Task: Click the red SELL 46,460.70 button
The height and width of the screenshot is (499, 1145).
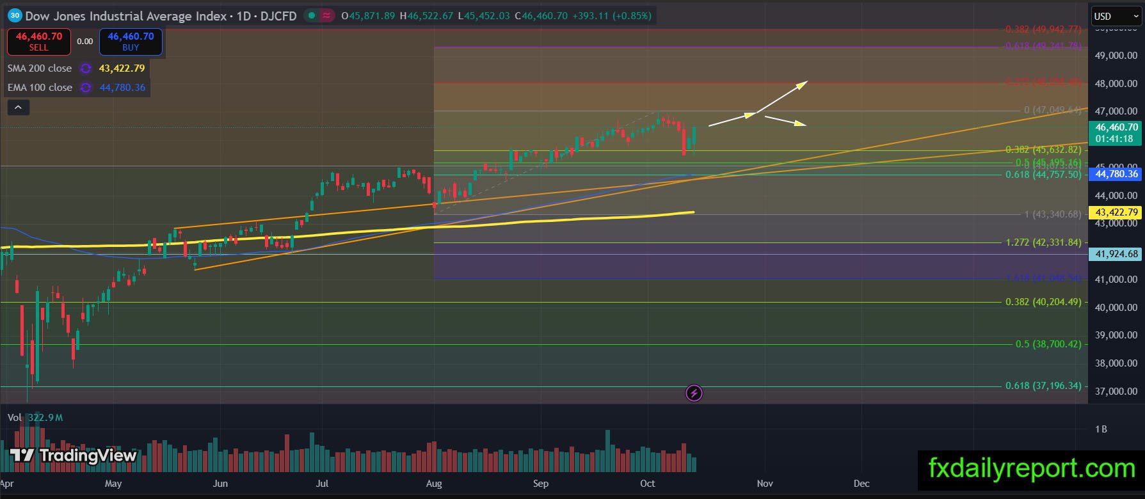Action: click(38, 42)
